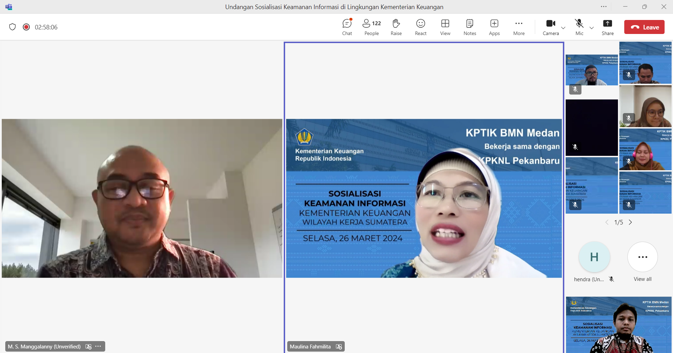The width and height of the screenshot is (673, 353).
Task: Leave the meeting
Action: point(644,27)
